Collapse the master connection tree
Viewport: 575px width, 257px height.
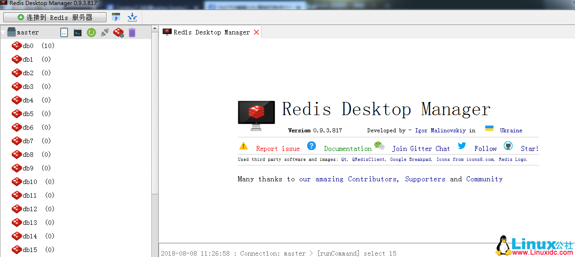coord(3,32)
